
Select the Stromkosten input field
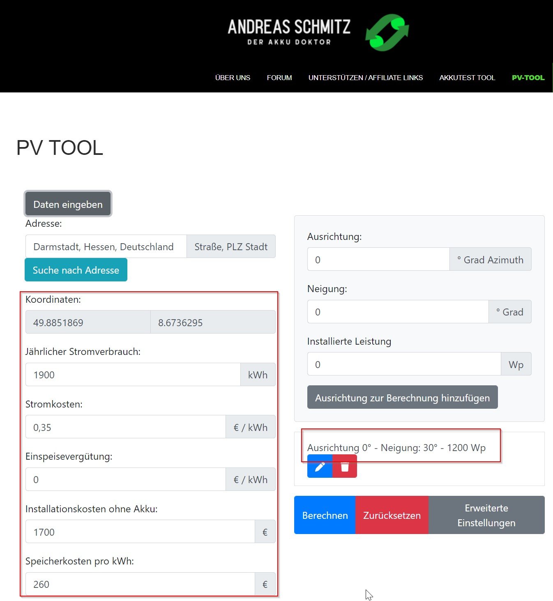click(x=125, y=427)
